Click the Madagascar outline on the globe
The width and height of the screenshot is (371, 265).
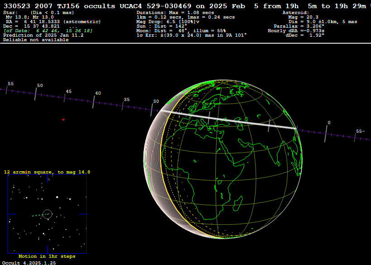[238, 203]
